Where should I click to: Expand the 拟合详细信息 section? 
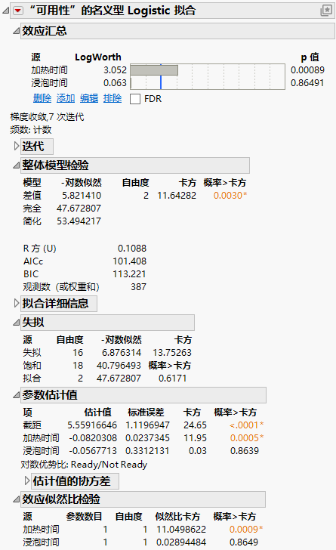pyautogui.click(x=16, y=304)
